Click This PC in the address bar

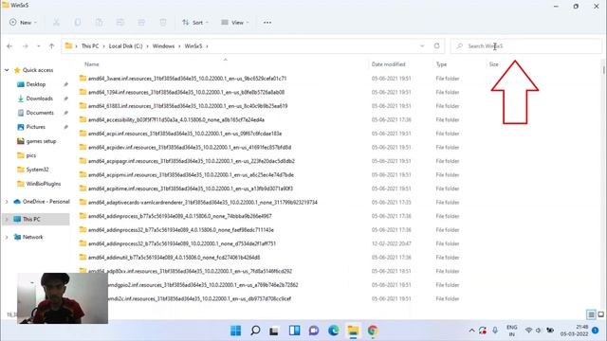(x=90, y=46)
